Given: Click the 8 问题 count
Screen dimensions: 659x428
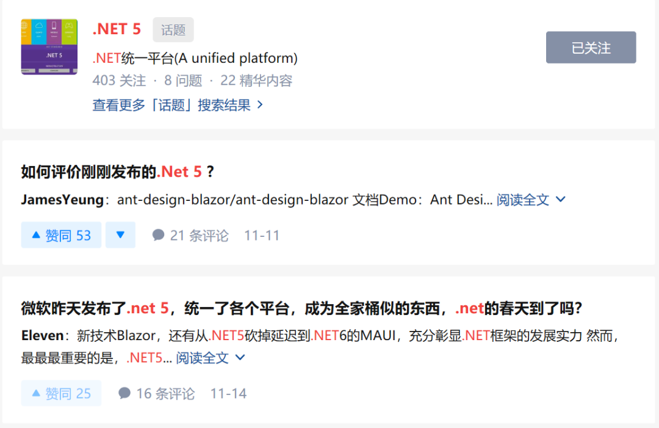Looking at the screenshot, I should tap(183, 81).
